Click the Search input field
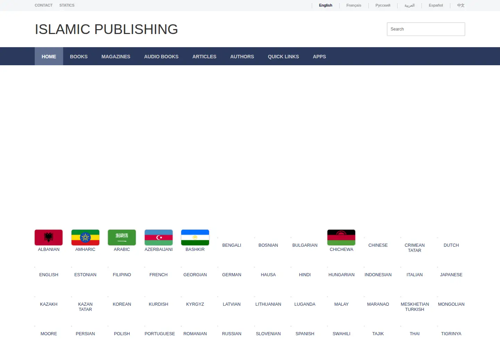 tap(426, 29)
